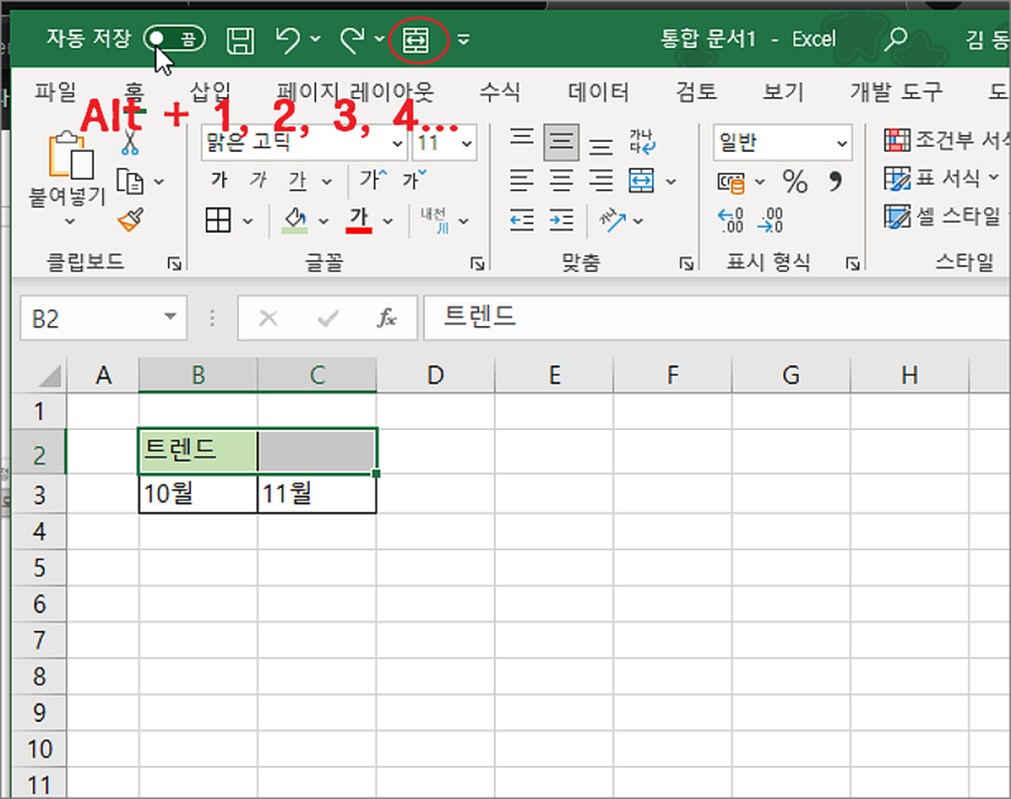This screenshot has width=1011, height=799.
Task: Apply the red Font Color
Action: tap(358, 220)
